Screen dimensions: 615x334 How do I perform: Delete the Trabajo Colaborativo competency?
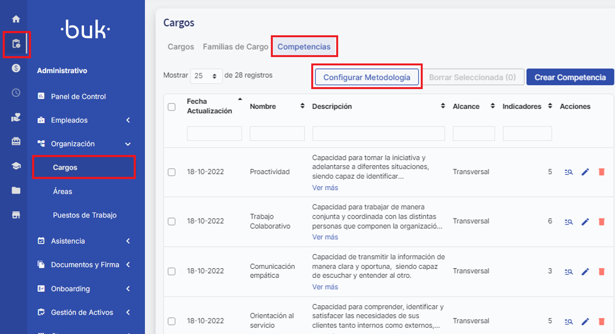click(x=601, y=222)
